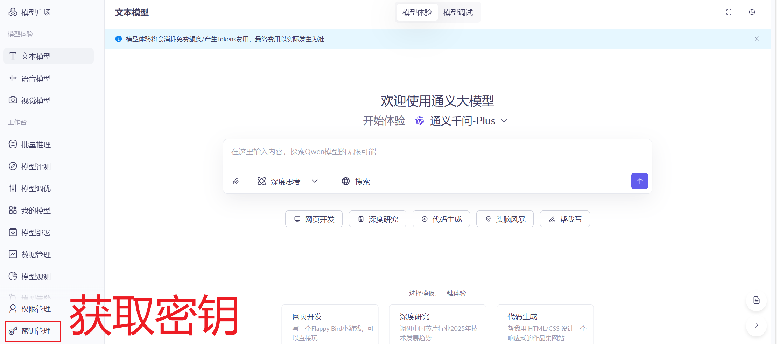Click the 代码生成 quick-action button
The width and height of the screenshot is (777, 344).
(x=441, y=219)
